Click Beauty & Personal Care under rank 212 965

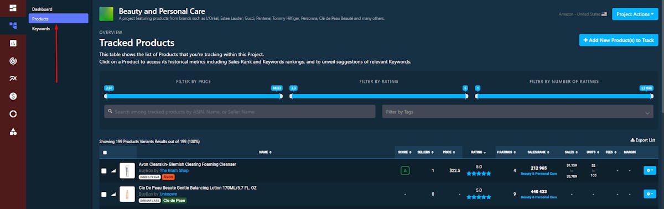coord(538,174)
